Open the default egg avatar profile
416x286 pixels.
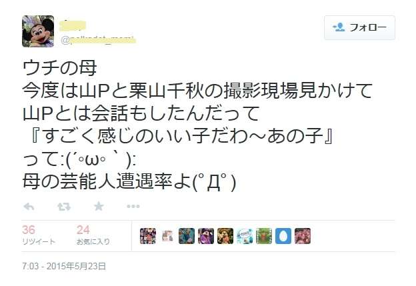click(283, 236)
